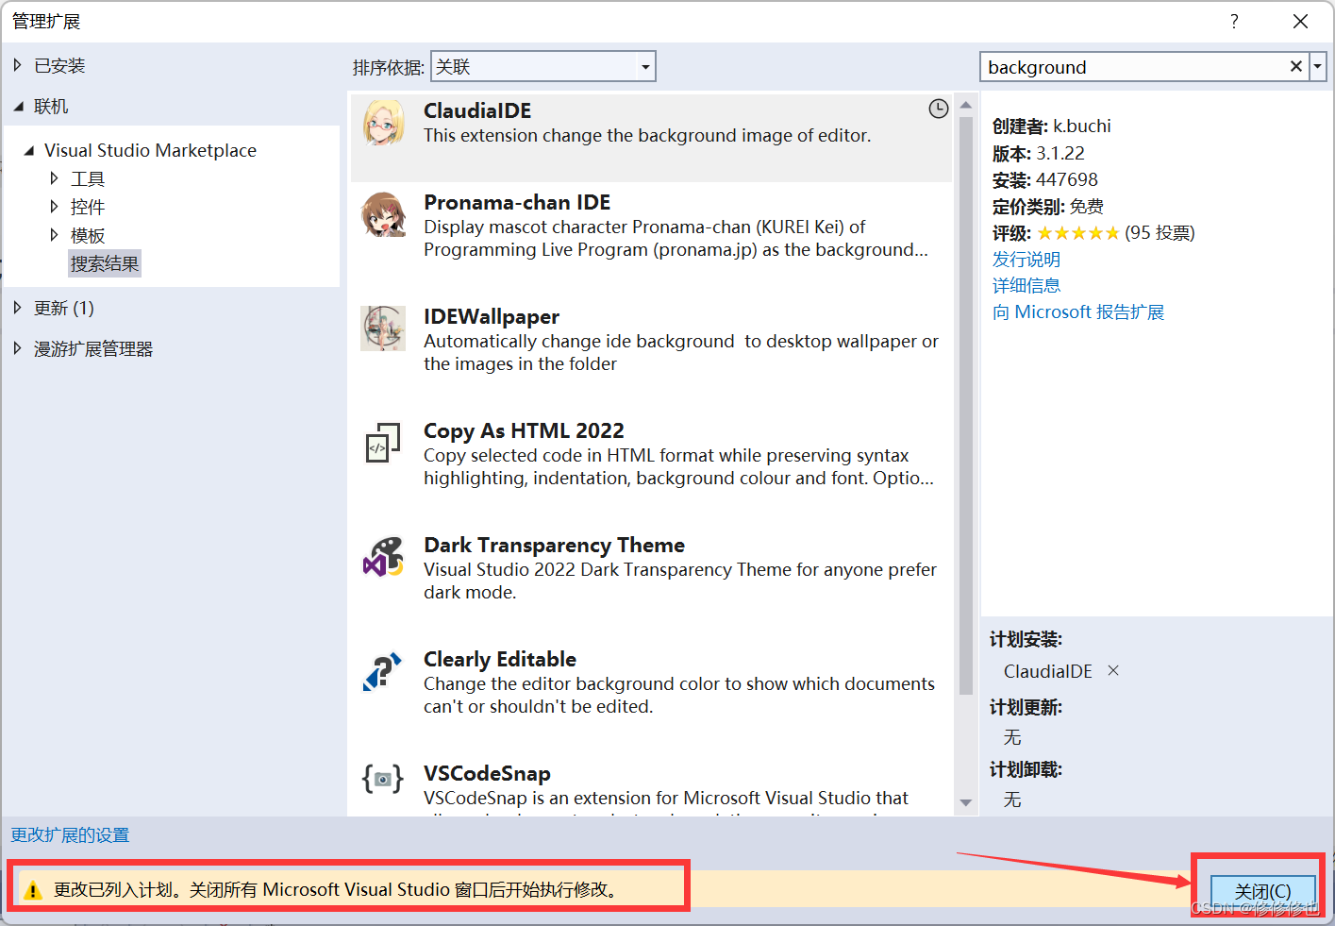
Task: Click the IDEWallpaper extension icon
Action: pos(383,328)
